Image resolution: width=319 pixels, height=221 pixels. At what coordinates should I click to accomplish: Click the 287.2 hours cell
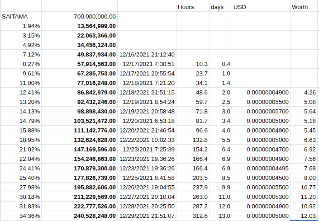pos(193,206)
